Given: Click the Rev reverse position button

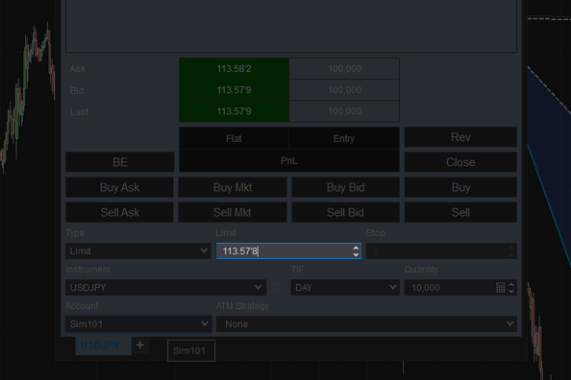Looking at the screenshot, I should coord(460,137).
